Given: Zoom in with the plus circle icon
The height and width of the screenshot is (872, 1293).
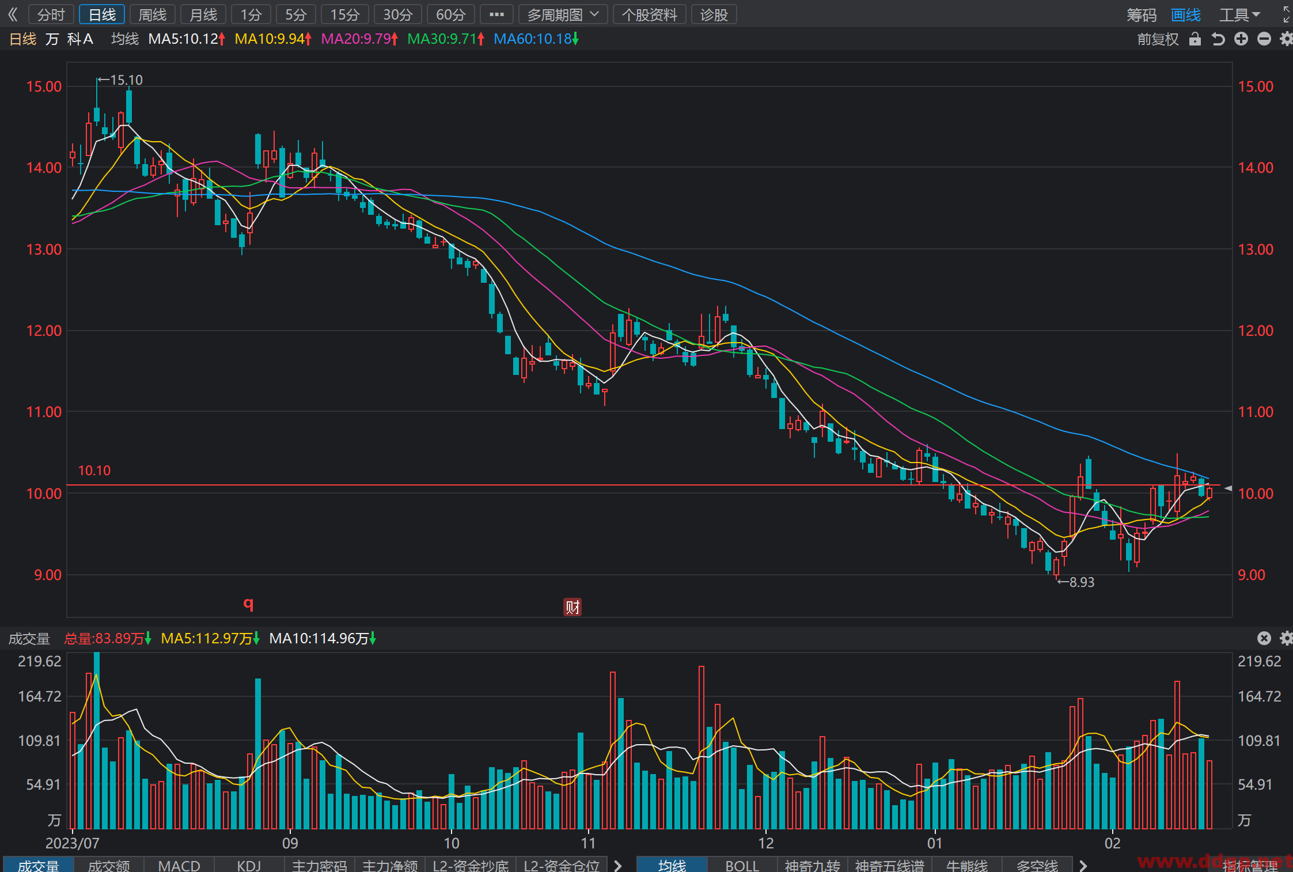Looking at the screenshot, I should coord(1241,39).
